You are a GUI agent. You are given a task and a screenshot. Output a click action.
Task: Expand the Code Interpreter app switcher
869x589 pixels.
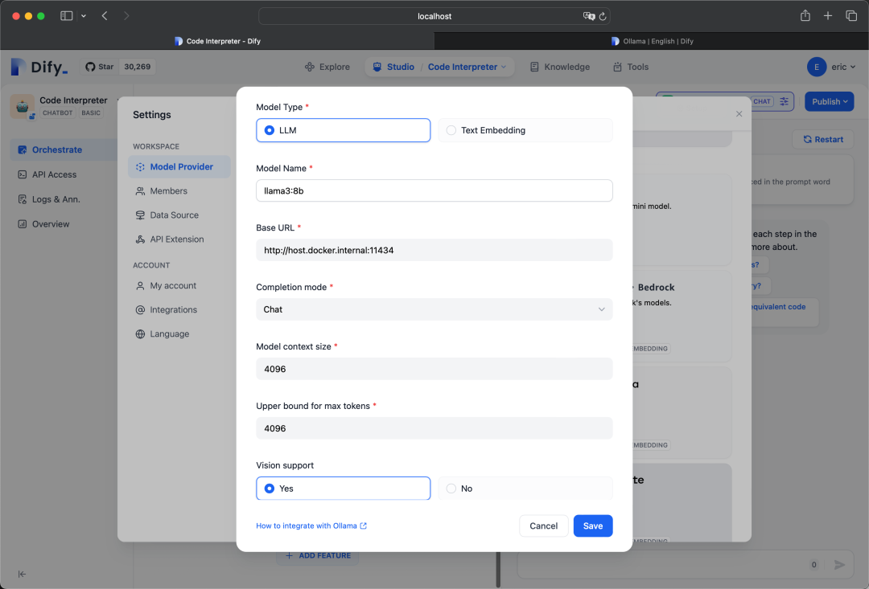[467, 67]
